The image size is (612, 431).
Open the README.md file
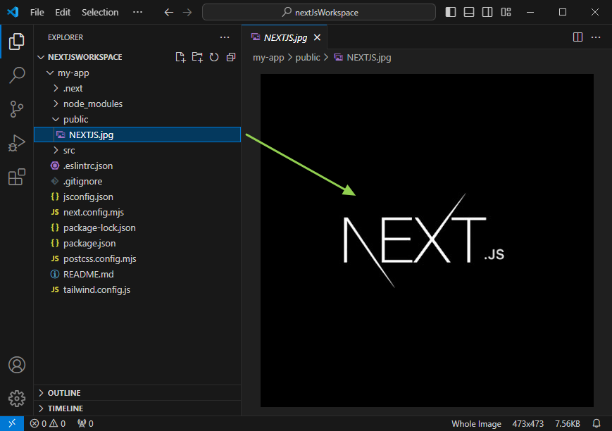click(137, 274)
